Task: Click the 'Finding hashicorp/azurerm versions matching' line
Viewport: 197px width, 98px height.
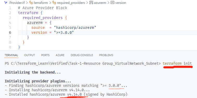Action: tap(66, 86)
